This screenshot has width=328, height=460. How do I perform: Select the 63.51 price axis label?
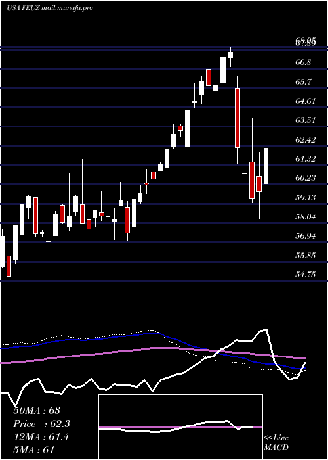[306, 120]
